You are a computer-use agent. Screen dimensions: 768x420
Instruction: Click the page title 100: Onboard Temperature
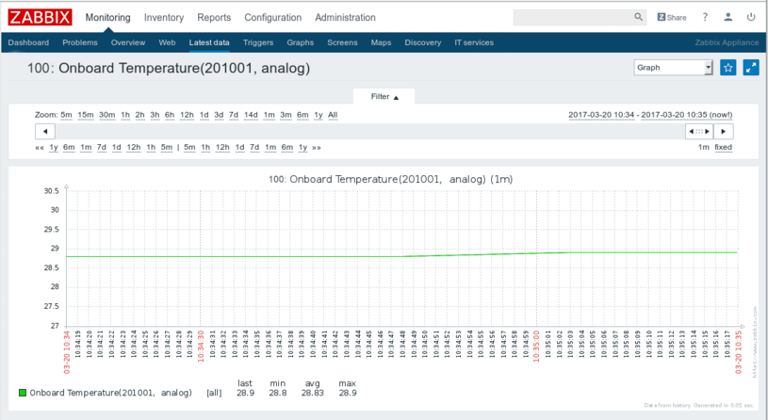(x=169, y=68)
